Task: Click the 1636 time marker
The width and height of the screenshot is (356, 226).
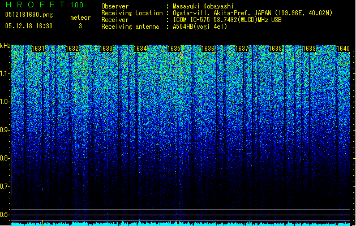Action: (208, 49)
